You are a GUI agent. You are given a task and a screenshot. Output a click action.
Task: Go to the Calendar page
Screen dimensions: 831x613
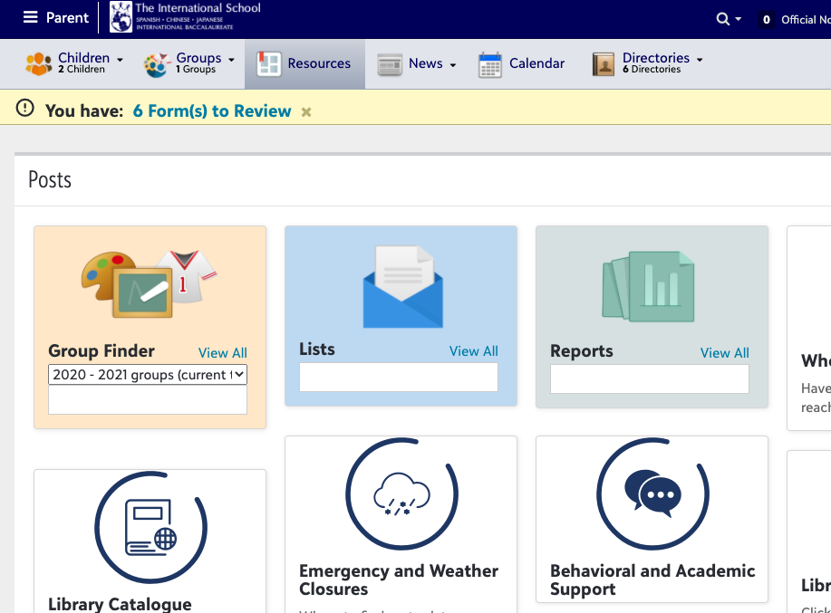click(x=522, y=63)
